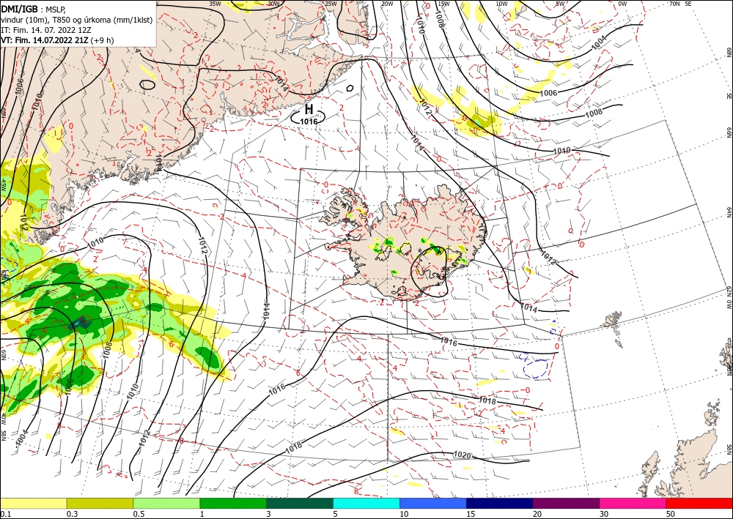Image resolution: width=733 pixels, height=519 pixels.
Task: Click the "15W" longitude label
Action: click(x=443, y=4)
